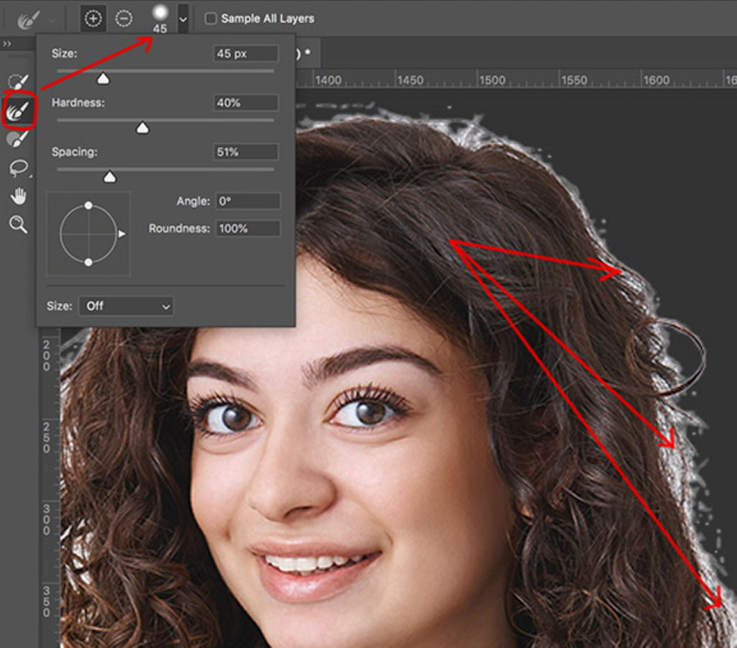Viewport: 737px width, 648px height.
Task: Click the Spacing field showing 51%
Action: pos(245,152)
